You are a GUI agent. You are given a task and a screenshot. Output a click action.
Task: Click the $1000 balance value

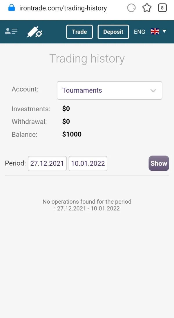point(72,134)
